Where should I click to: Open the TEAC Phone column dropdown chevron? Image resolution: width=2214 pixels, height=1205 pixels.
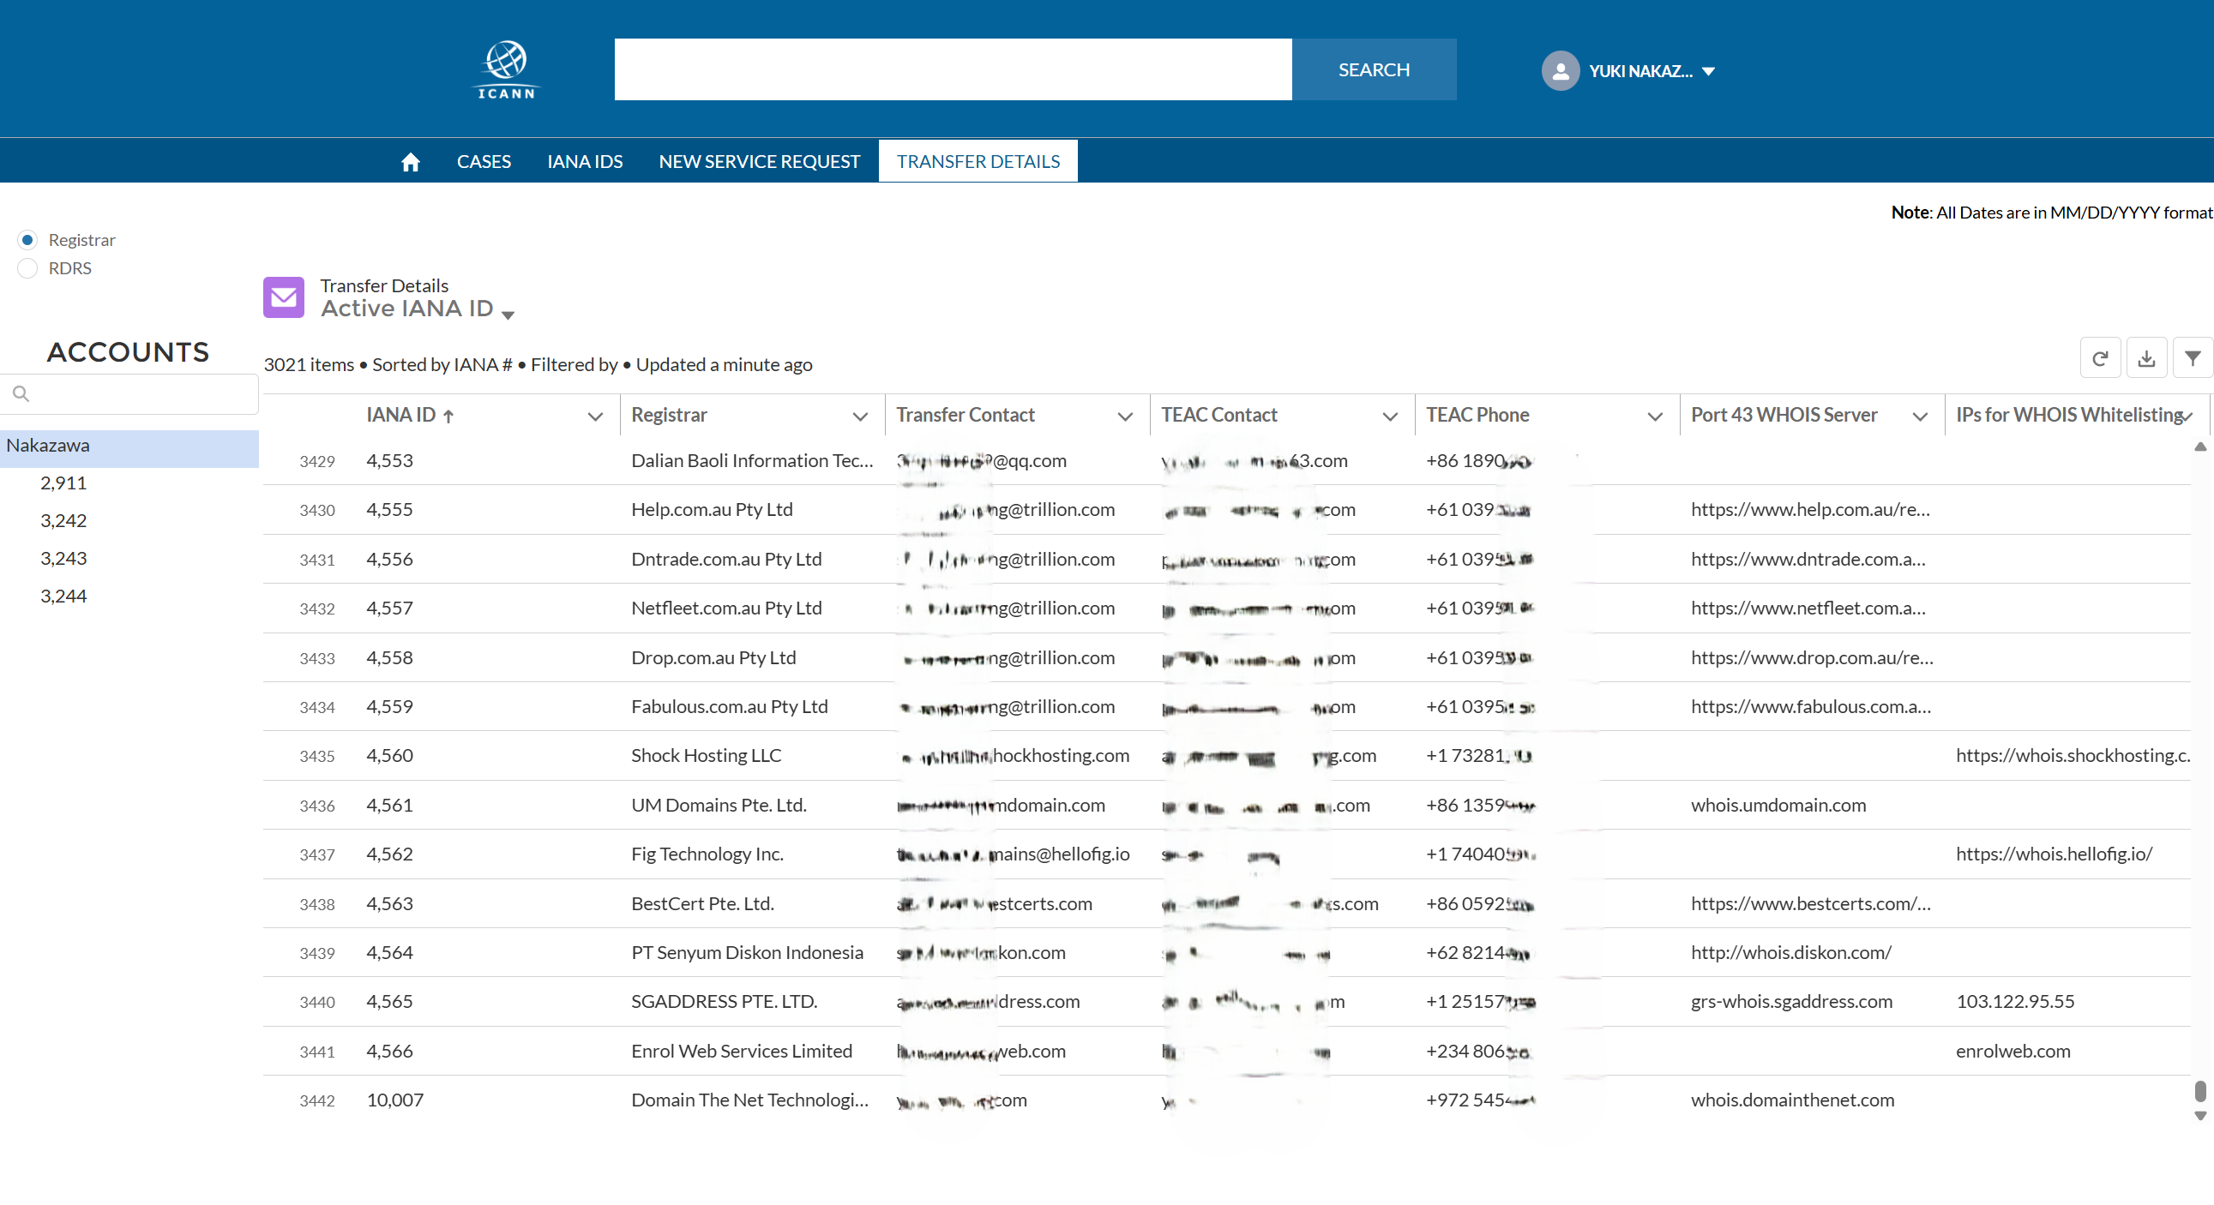pos(1654,417)
